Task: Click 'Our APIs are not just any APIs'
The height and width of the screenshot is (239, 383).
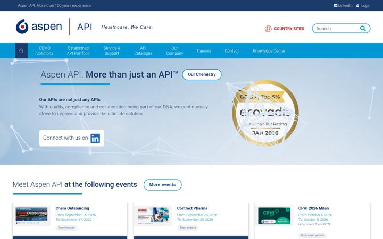Action: [x=70, y=100]
